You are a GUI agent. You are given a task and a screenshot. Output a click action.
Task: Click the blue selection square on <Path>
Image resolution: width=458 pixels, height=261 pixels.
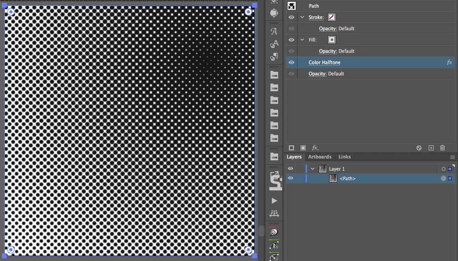pyautogui.click(x=450, y=178)
